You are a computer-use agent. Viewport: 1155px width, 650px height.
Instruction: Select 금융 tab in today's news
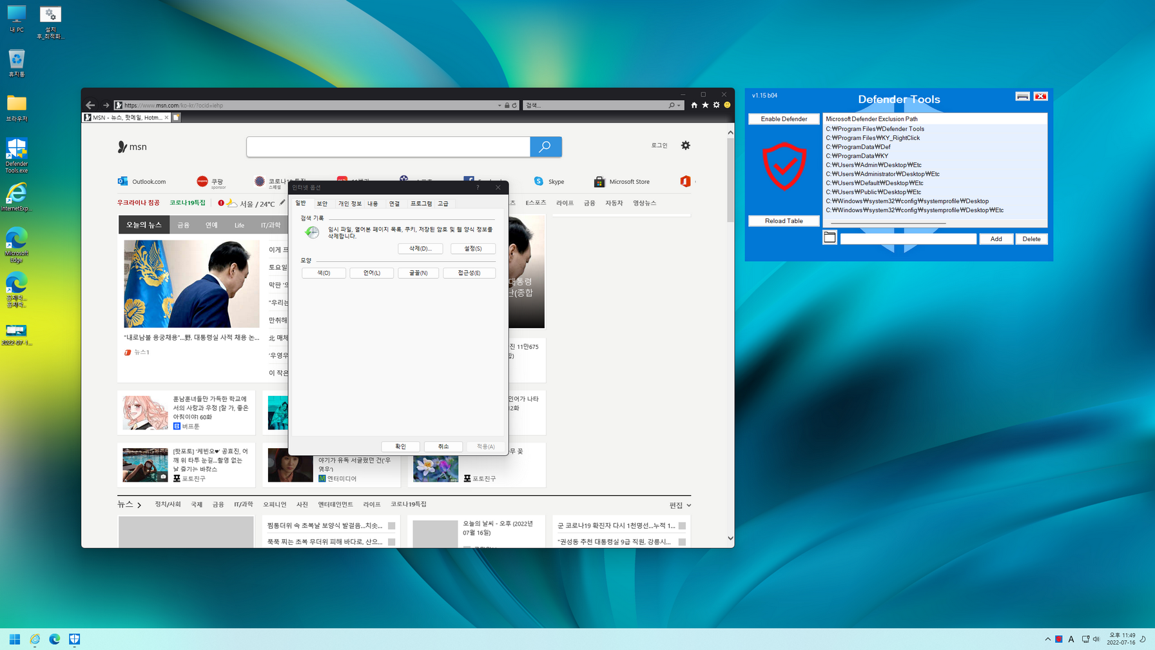coord(184,225)
